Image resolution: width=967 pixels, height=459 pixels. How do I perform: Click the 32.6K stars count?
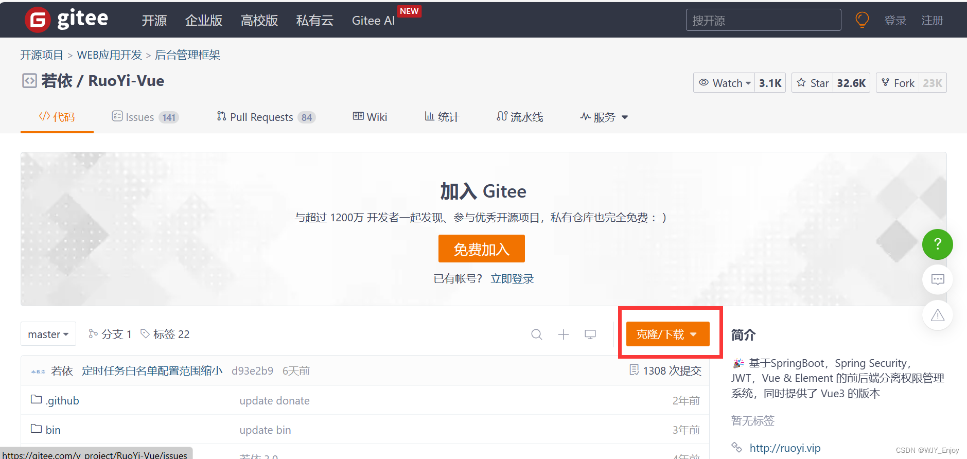pos(851,83)
